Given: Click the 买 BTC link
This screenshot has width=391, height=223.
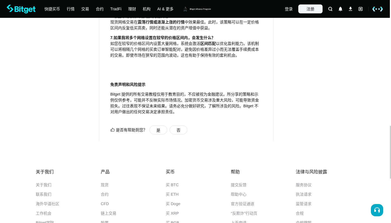Looking at the screenshot, I should coord(172,185).
